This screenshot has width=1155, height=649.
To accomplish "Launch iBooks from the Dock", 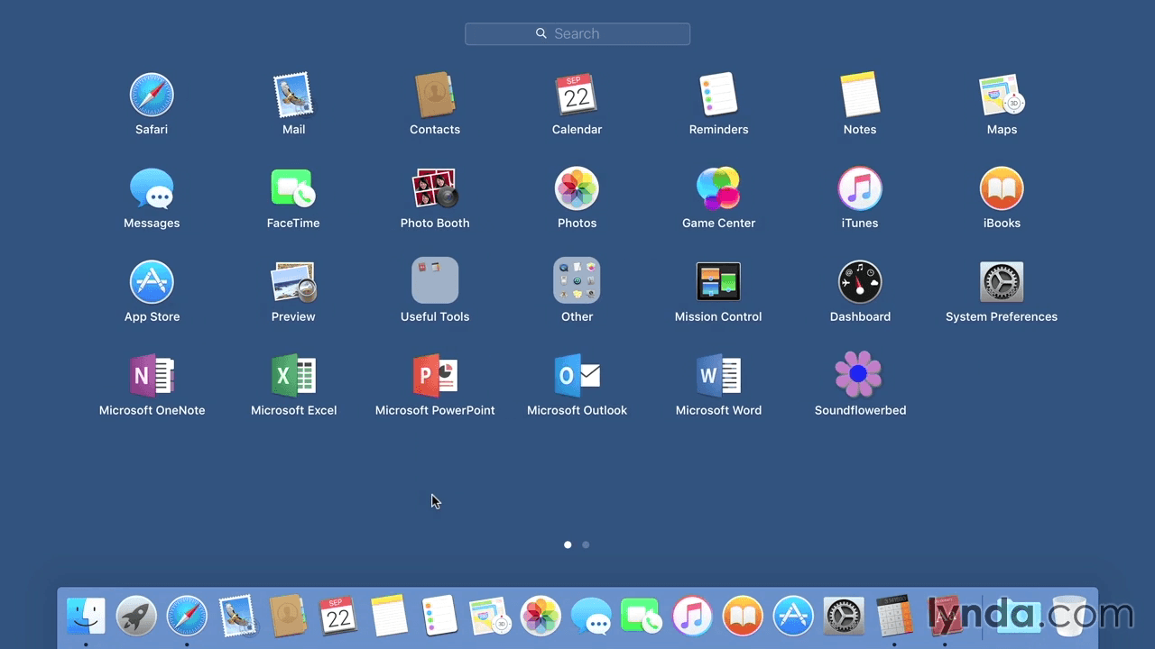I will point(743,617).
